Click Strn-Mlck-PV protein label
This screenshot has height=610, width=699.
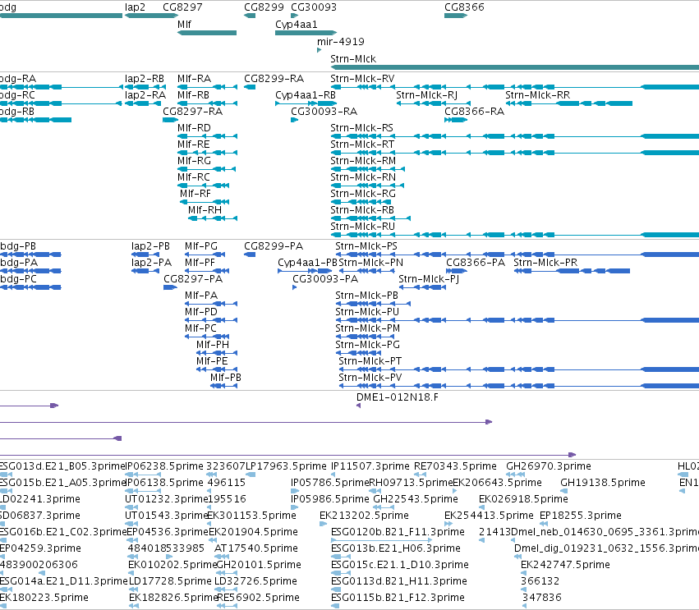pos(370,378)
